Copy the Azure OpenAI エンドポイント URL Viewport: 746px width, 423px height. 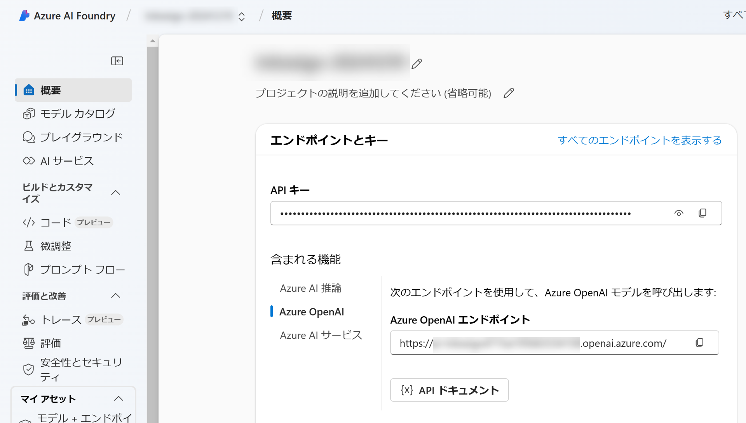point(700,343)
